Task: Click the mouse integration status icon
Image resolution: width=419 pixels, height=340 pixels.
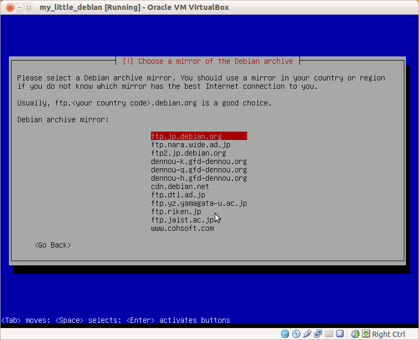Action: click(355, 334)
